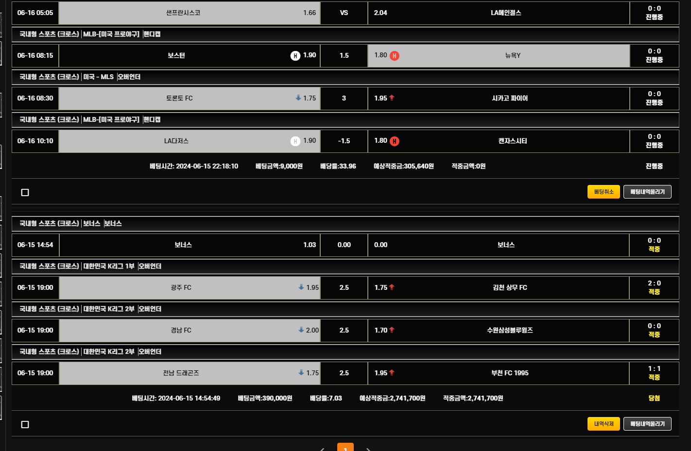Click the red H icon in 캔자스시티 cell
This screenshot has width=691, height=451.
click(x=395, y=141)
